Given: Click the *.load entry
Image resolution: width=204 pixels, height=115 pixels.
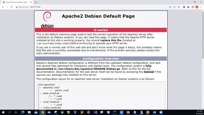Looking at the screenshot, I should click(58, 96).
